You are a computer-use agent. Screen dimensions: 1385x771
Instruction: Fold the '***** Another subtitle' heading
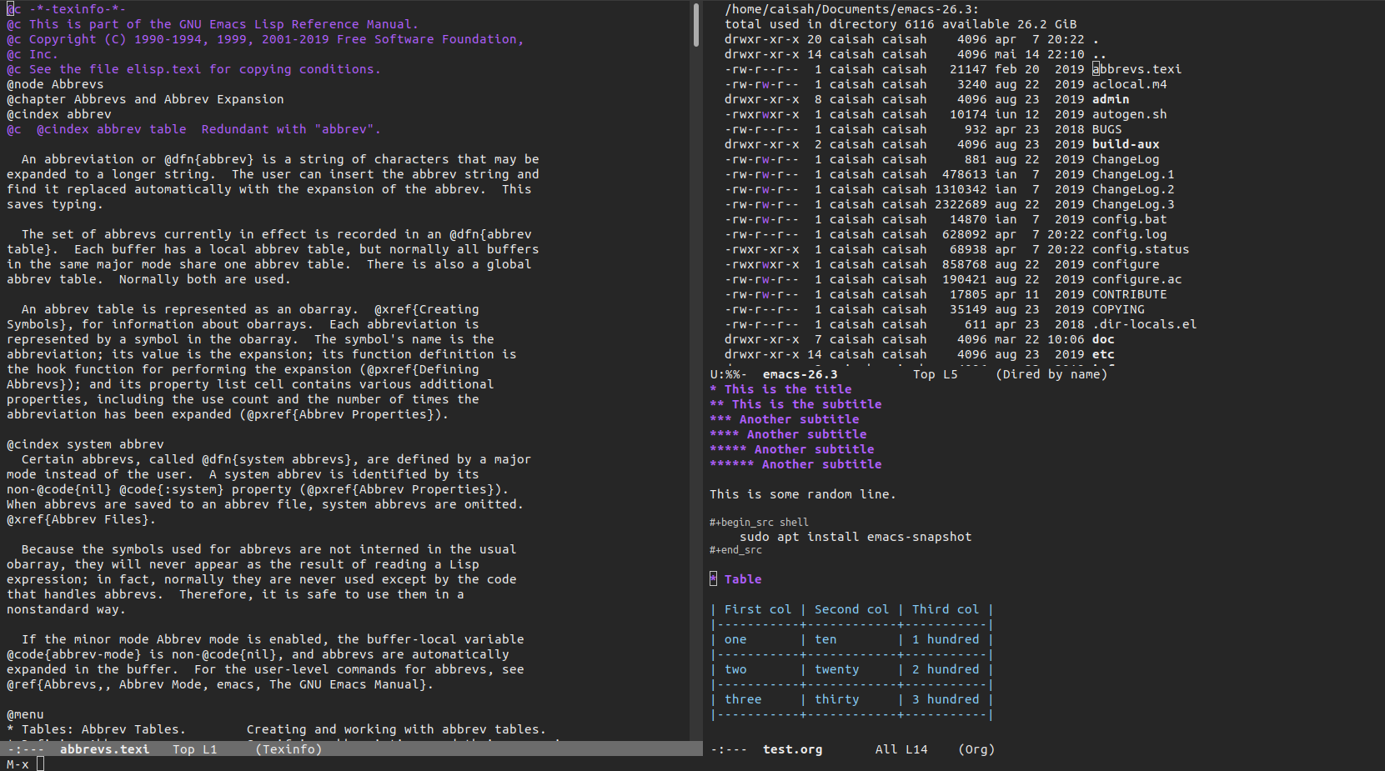(792, 449)
